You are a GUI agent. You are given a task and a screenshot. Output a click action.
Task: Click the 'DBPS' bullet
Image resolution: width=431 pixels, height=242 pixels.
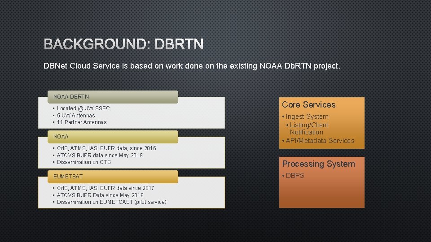tap(295, 176)
